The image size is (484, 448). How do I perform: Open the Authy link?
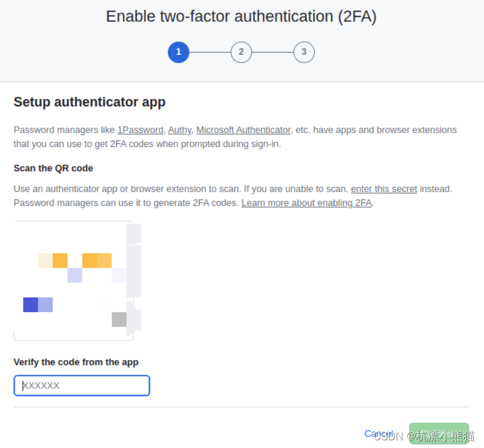click(179, 130)
